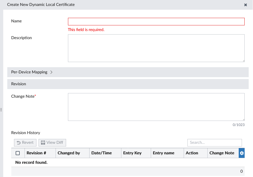
Task: Click the 'This field is required.' error message
Action: coord(86,30)
